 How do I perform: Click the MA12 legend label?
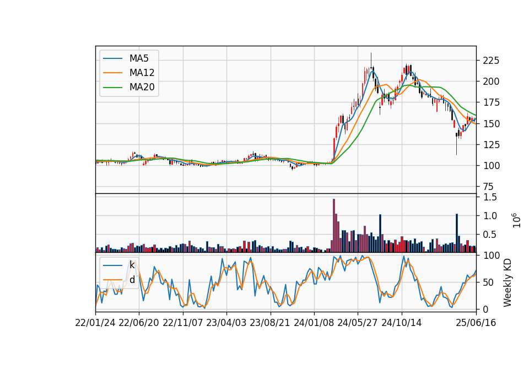coord(142,73)
